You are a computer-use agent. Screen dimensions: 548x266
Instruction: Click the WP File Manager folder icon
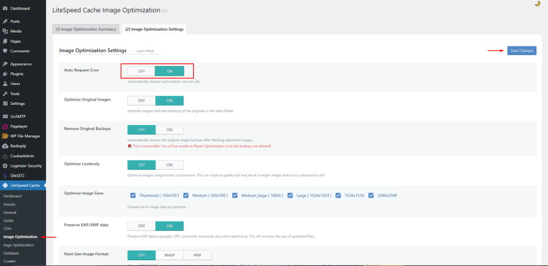[5, 136]
